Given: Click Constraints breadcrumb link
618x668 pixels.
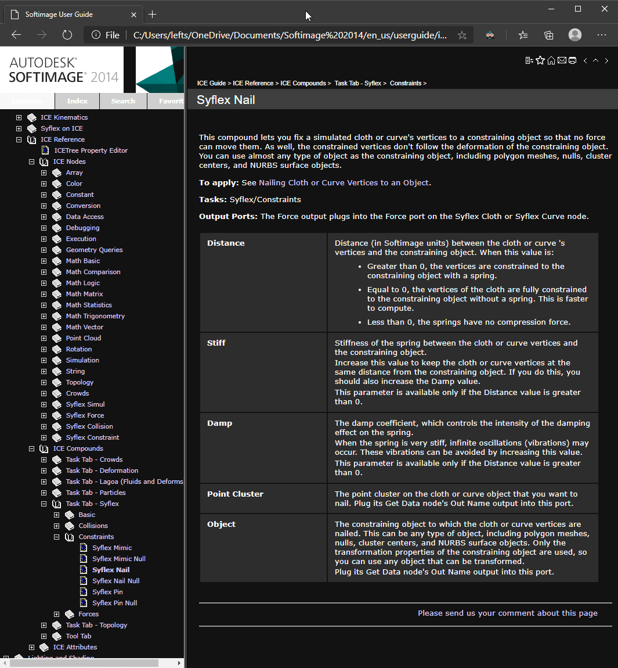Looking at the screenshot, I should tap(406, 83).
